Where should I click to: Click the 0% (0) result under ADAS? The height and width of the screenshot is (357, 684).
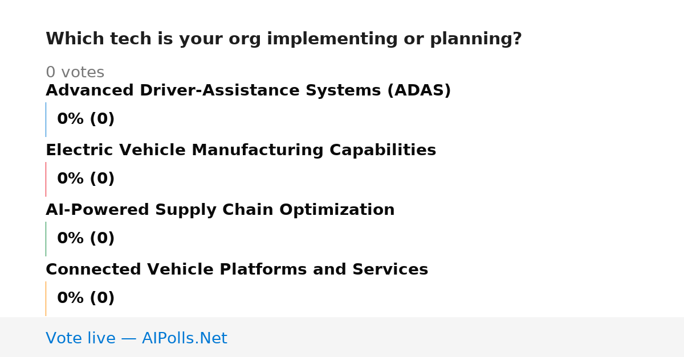tap(85, 119)
